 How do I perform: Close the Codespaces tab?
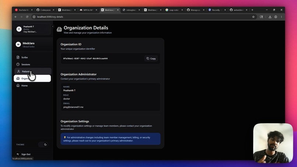point(53,10)
